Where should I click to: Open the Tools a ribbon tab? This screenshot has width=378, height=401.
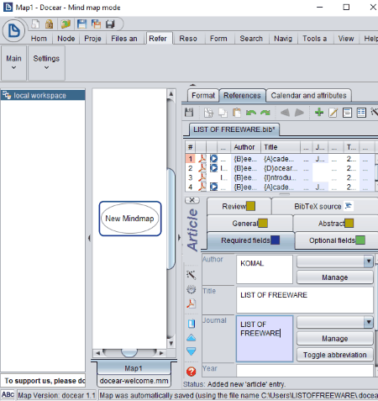tap(315, 39)
